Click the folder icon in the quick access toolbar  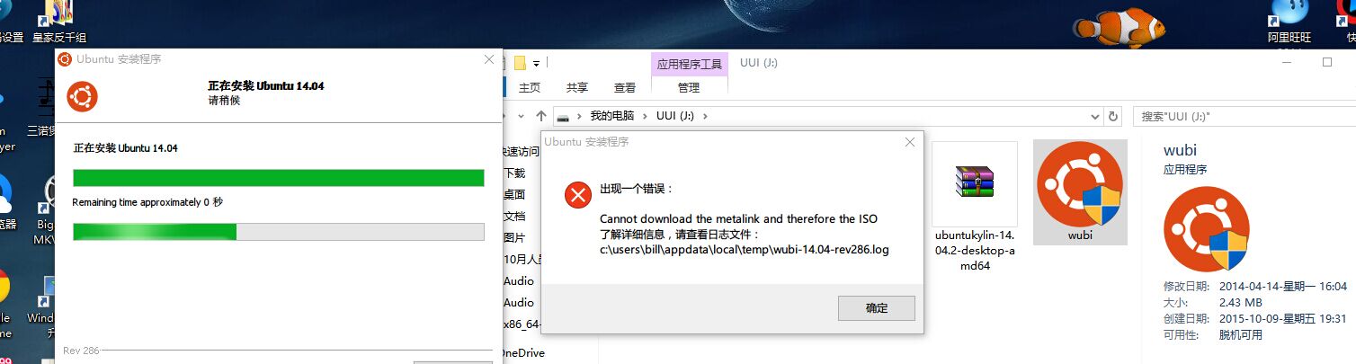[x=520, y=63]
